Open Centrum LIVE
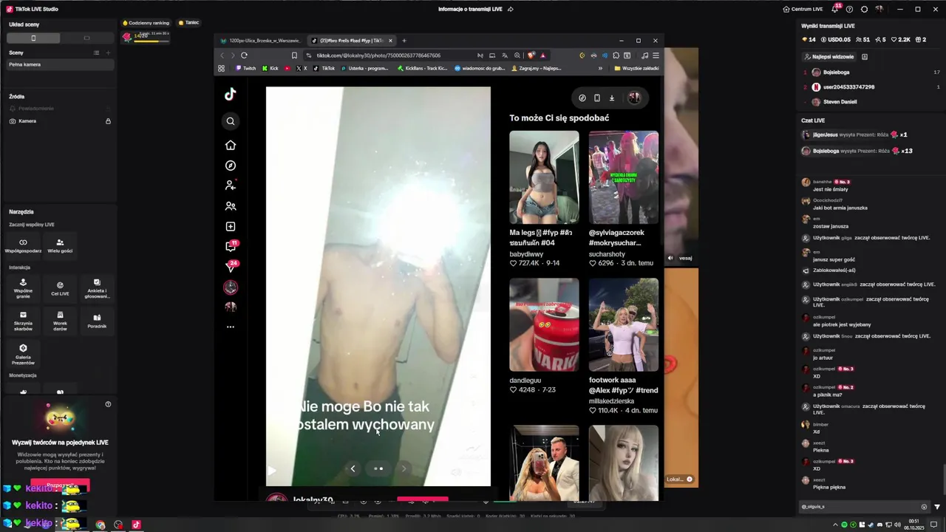 (x=803, y=9)
